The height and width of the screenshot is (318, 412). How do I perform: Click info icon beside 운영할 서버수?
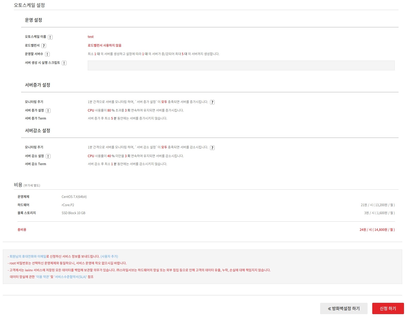click(47, 54)
